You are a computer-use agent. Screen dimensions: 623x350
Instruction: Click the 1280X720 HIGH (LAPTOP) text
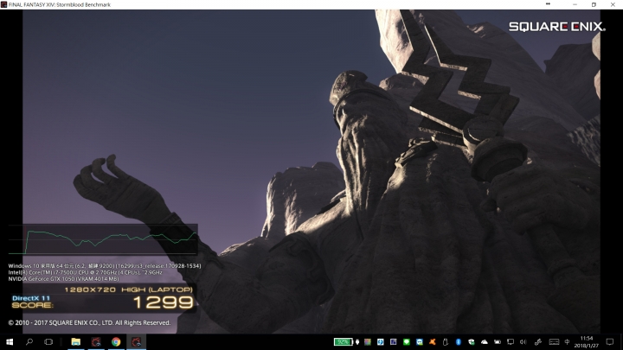(x=128, y=290)
